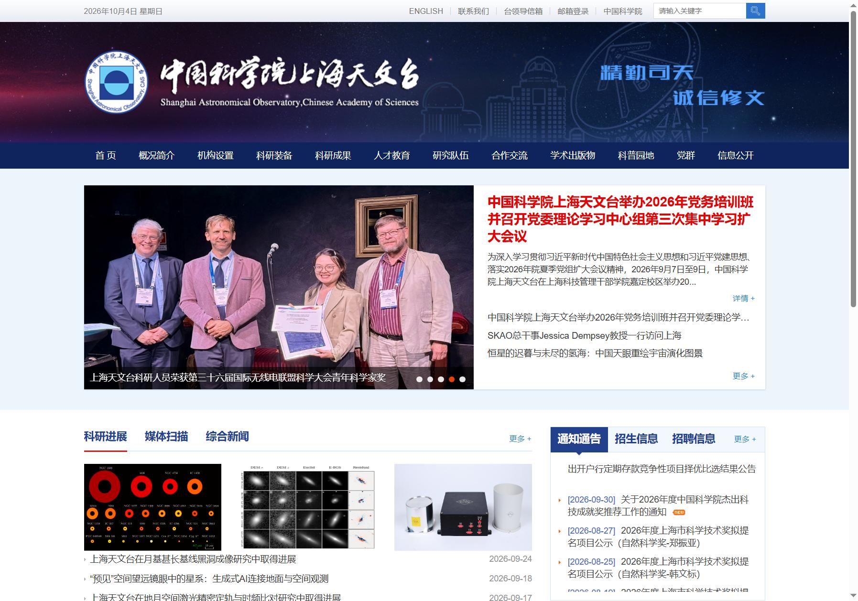This screenshot has width=858, height=601.
Task: Open the 联系我们 link
Action: click(473, 11)
